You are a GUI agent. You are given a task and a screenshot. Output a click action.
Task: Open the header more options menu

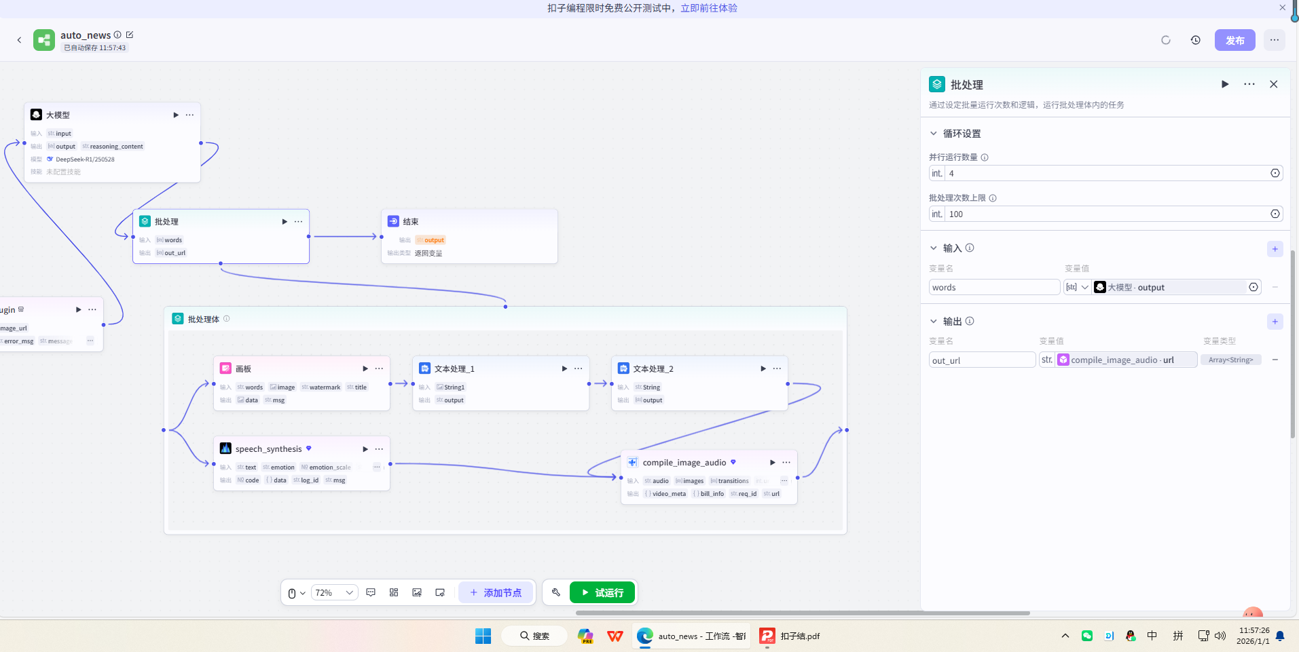click(x=1275, y=40)
